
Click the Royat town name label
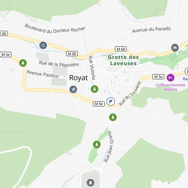(79, 78)
